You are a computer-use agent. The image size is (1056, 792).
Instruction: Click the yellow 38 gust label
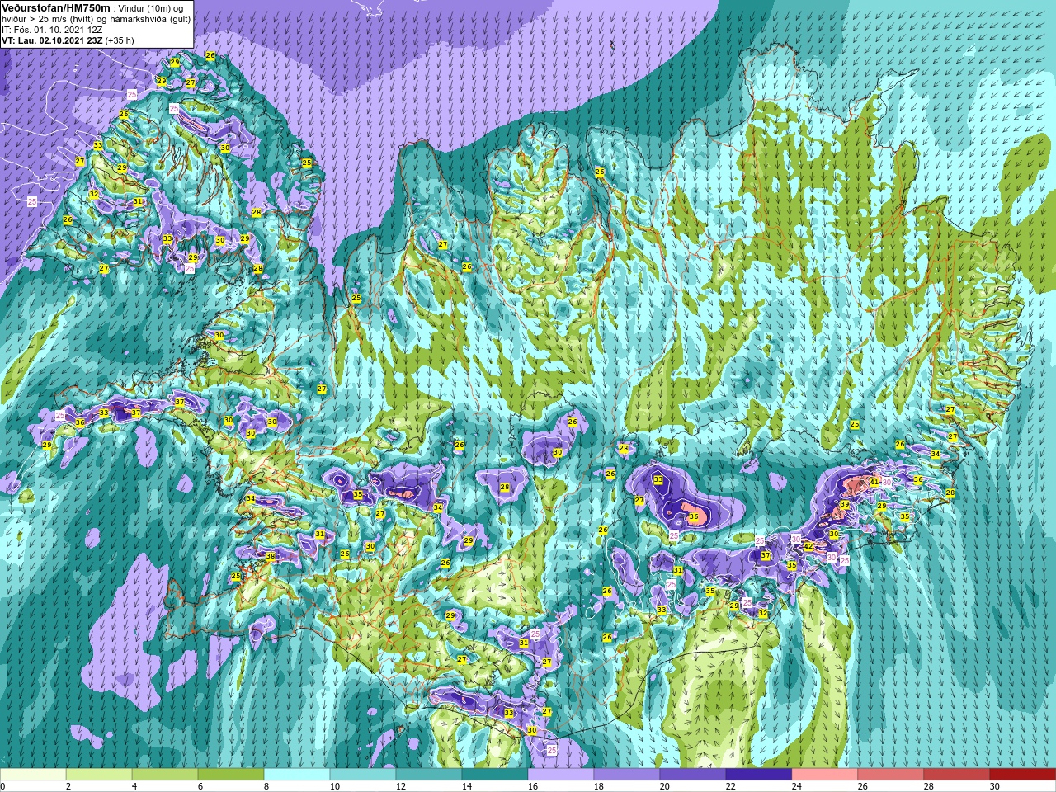tap(271, 557)
